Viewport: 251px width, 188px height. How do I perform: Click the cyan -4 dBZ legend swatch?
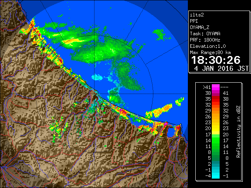[x=216, y=175]
